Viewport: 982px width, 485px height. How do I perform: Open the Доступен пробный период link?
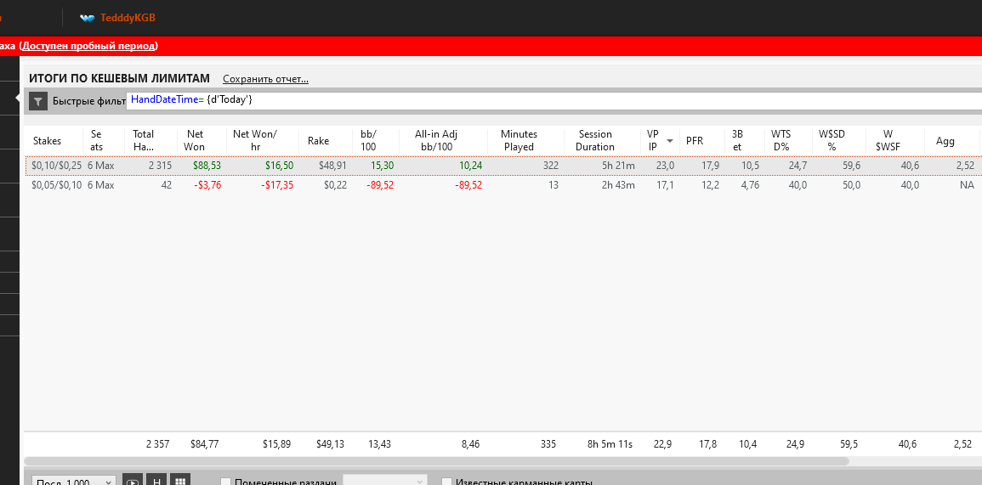pyautogui.click(x=89, y=46)
